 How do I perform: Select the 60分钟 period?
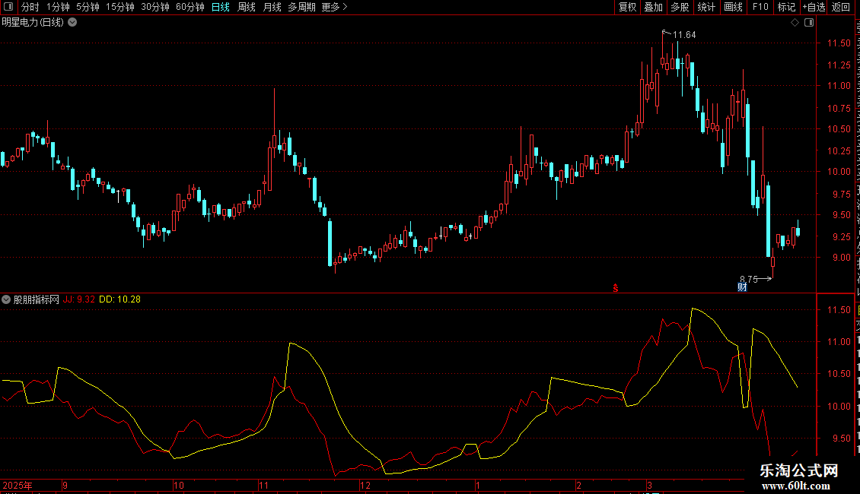190,7
